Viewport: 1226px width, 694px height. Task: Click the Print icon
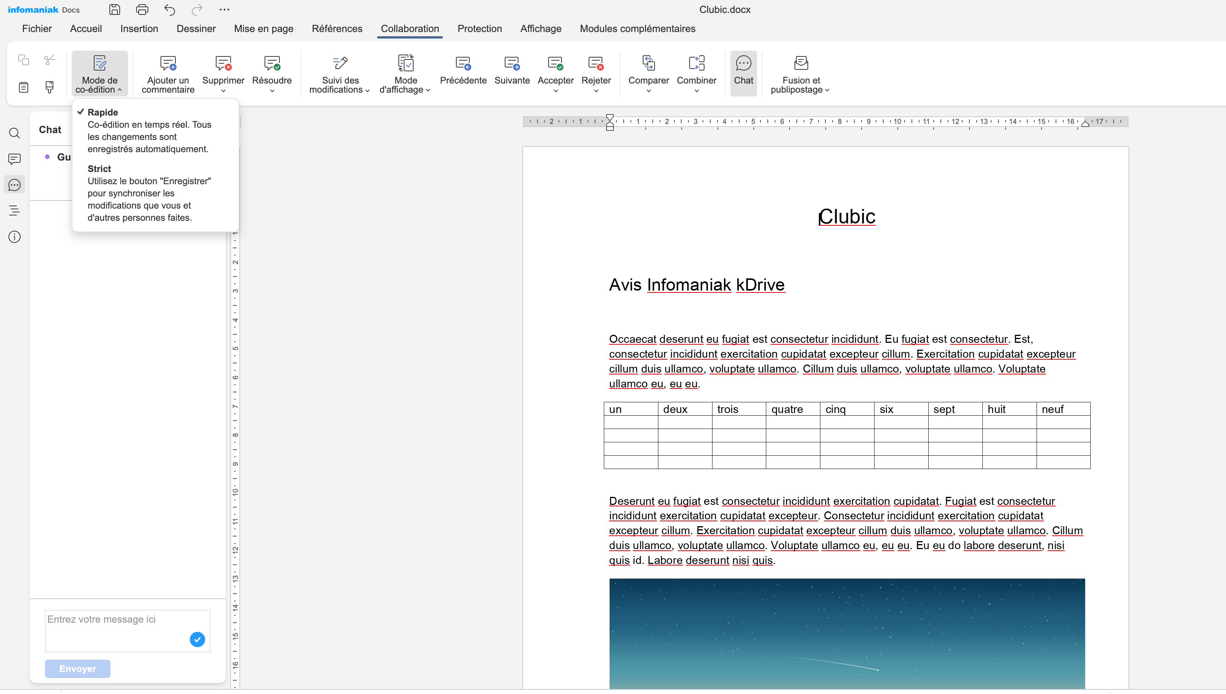tap(142, 10)
